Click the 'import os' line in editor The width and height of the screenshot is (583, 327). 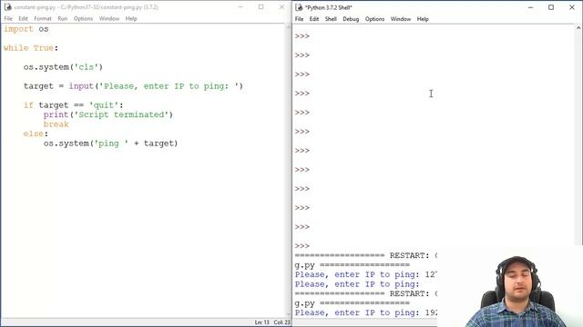26,29
